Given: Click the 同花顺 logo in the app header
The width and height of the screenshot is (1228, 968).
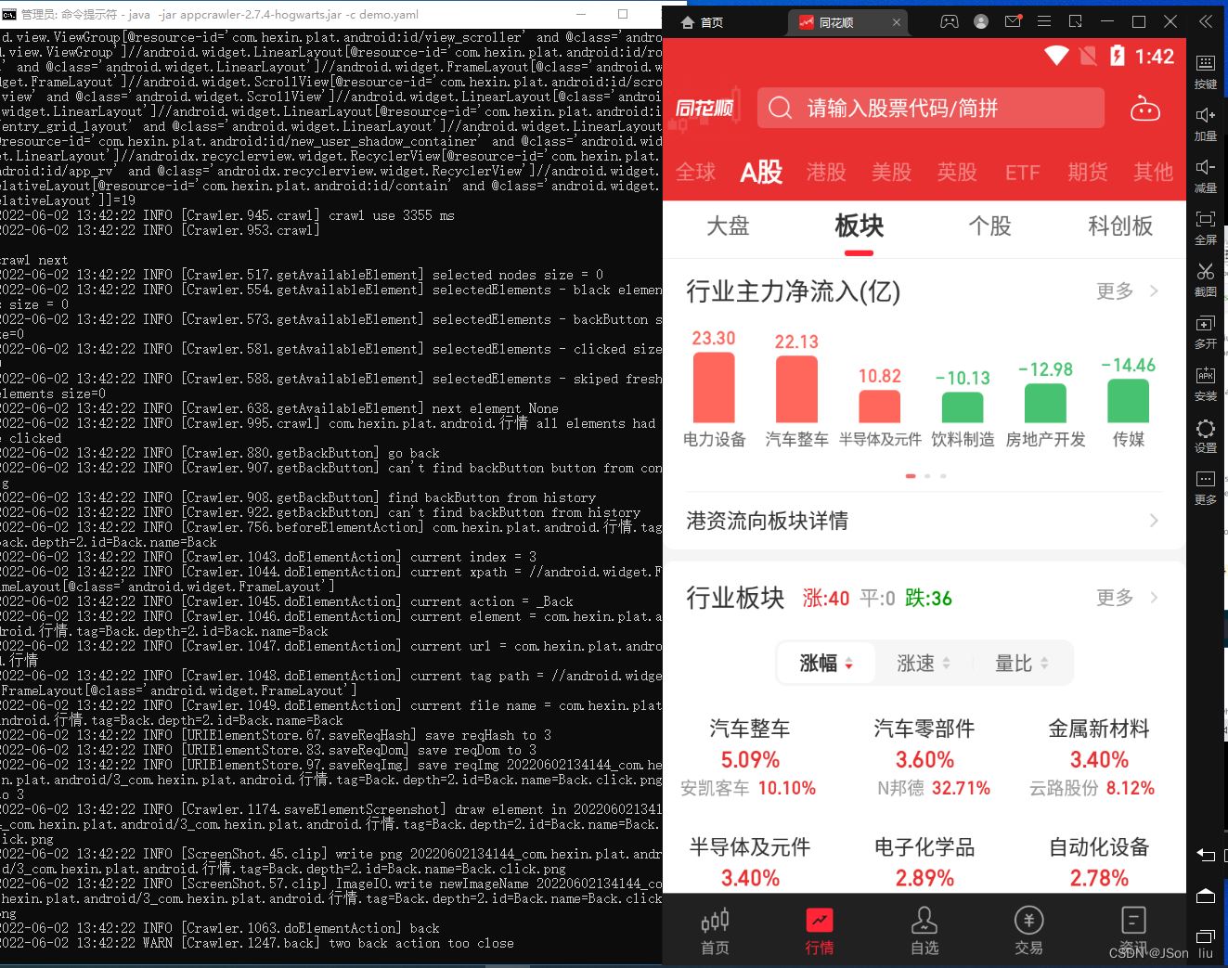Looking at the screenshot, I should coord(704,109).
